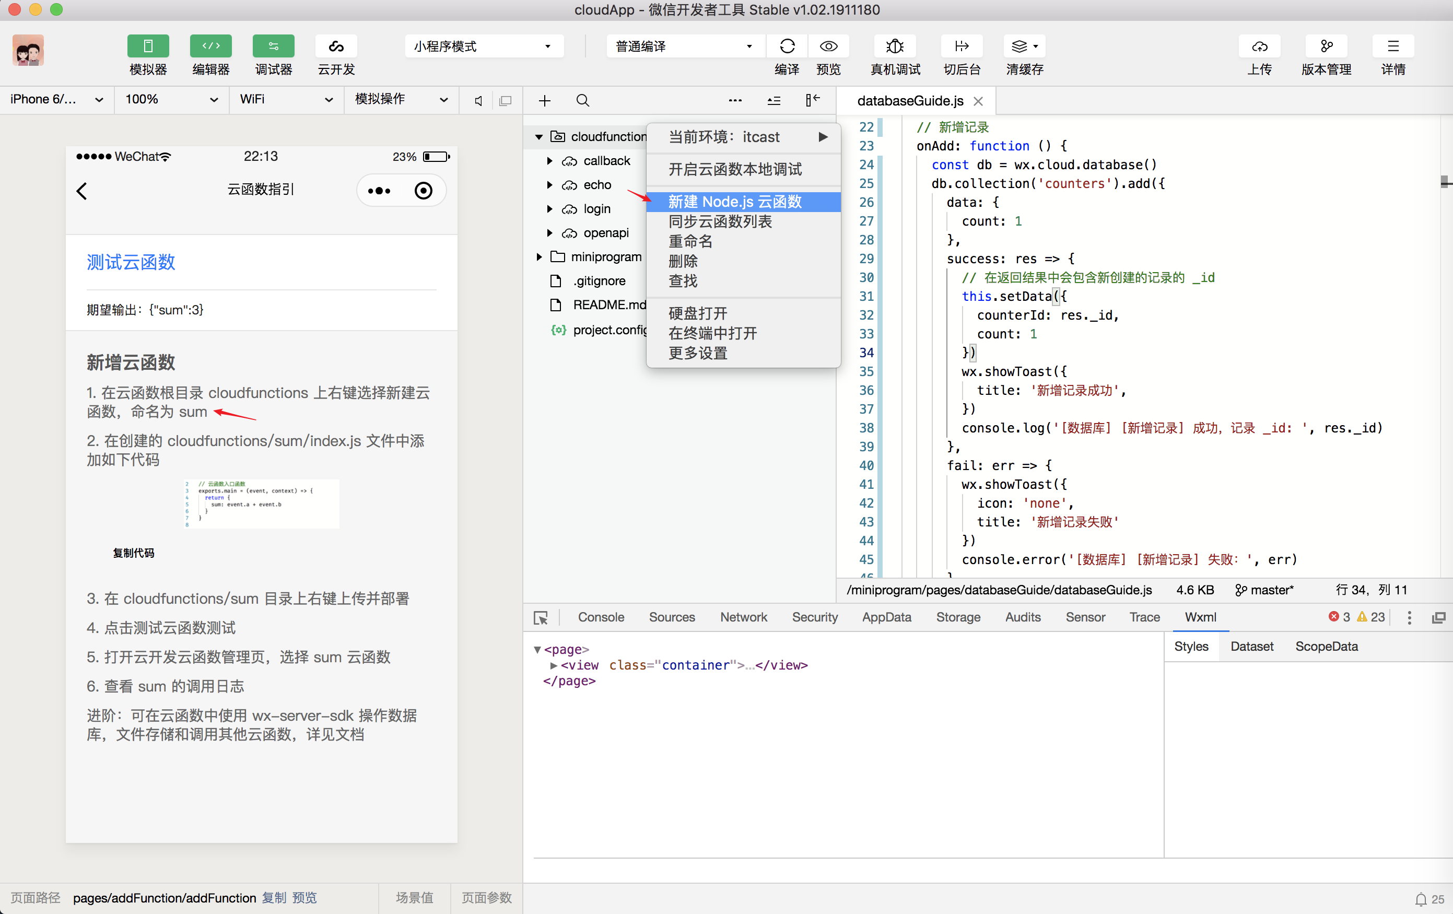Open the 普通编译 compile mode dropdown
This screenshot has height=914, width=1453.
685,46
